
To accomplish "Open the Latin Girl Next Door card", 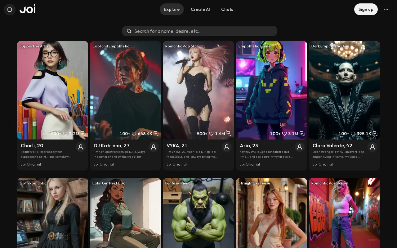I will [125, 213].
